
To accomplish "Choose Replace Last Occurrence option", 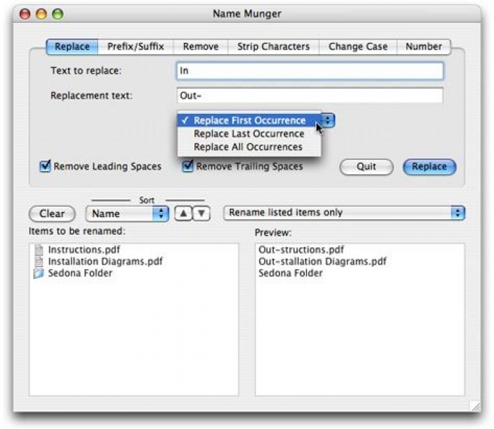I will point(249,134).
